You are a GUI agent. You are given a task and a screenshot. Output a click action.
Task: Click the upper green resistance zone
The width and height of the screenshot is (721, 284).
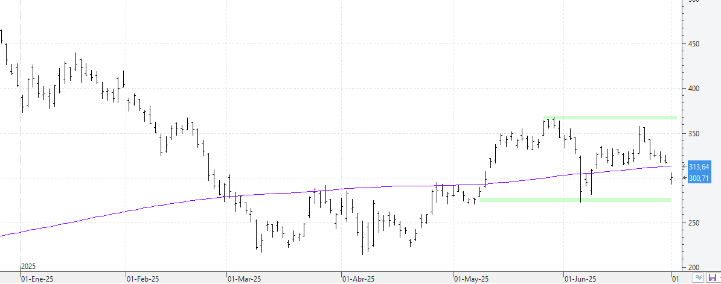(x=610, y=118)
